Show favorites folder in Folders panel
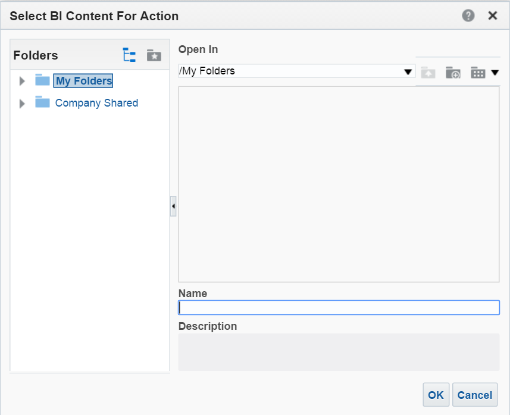The height and width of the screenshot is (415, 510). point(154,55)
